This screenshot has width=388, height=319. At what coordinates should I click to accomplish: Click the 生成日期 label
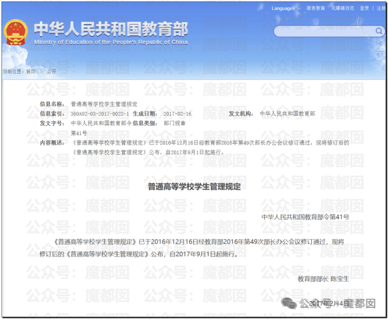click(x=145, y=114)
